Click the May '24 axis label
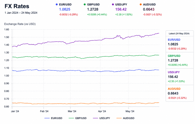Screen dimensions: 195x124 point(130,111)
